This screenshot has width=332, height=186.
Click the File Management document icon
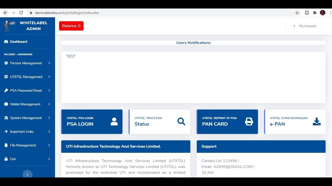(x=6, y=145)
